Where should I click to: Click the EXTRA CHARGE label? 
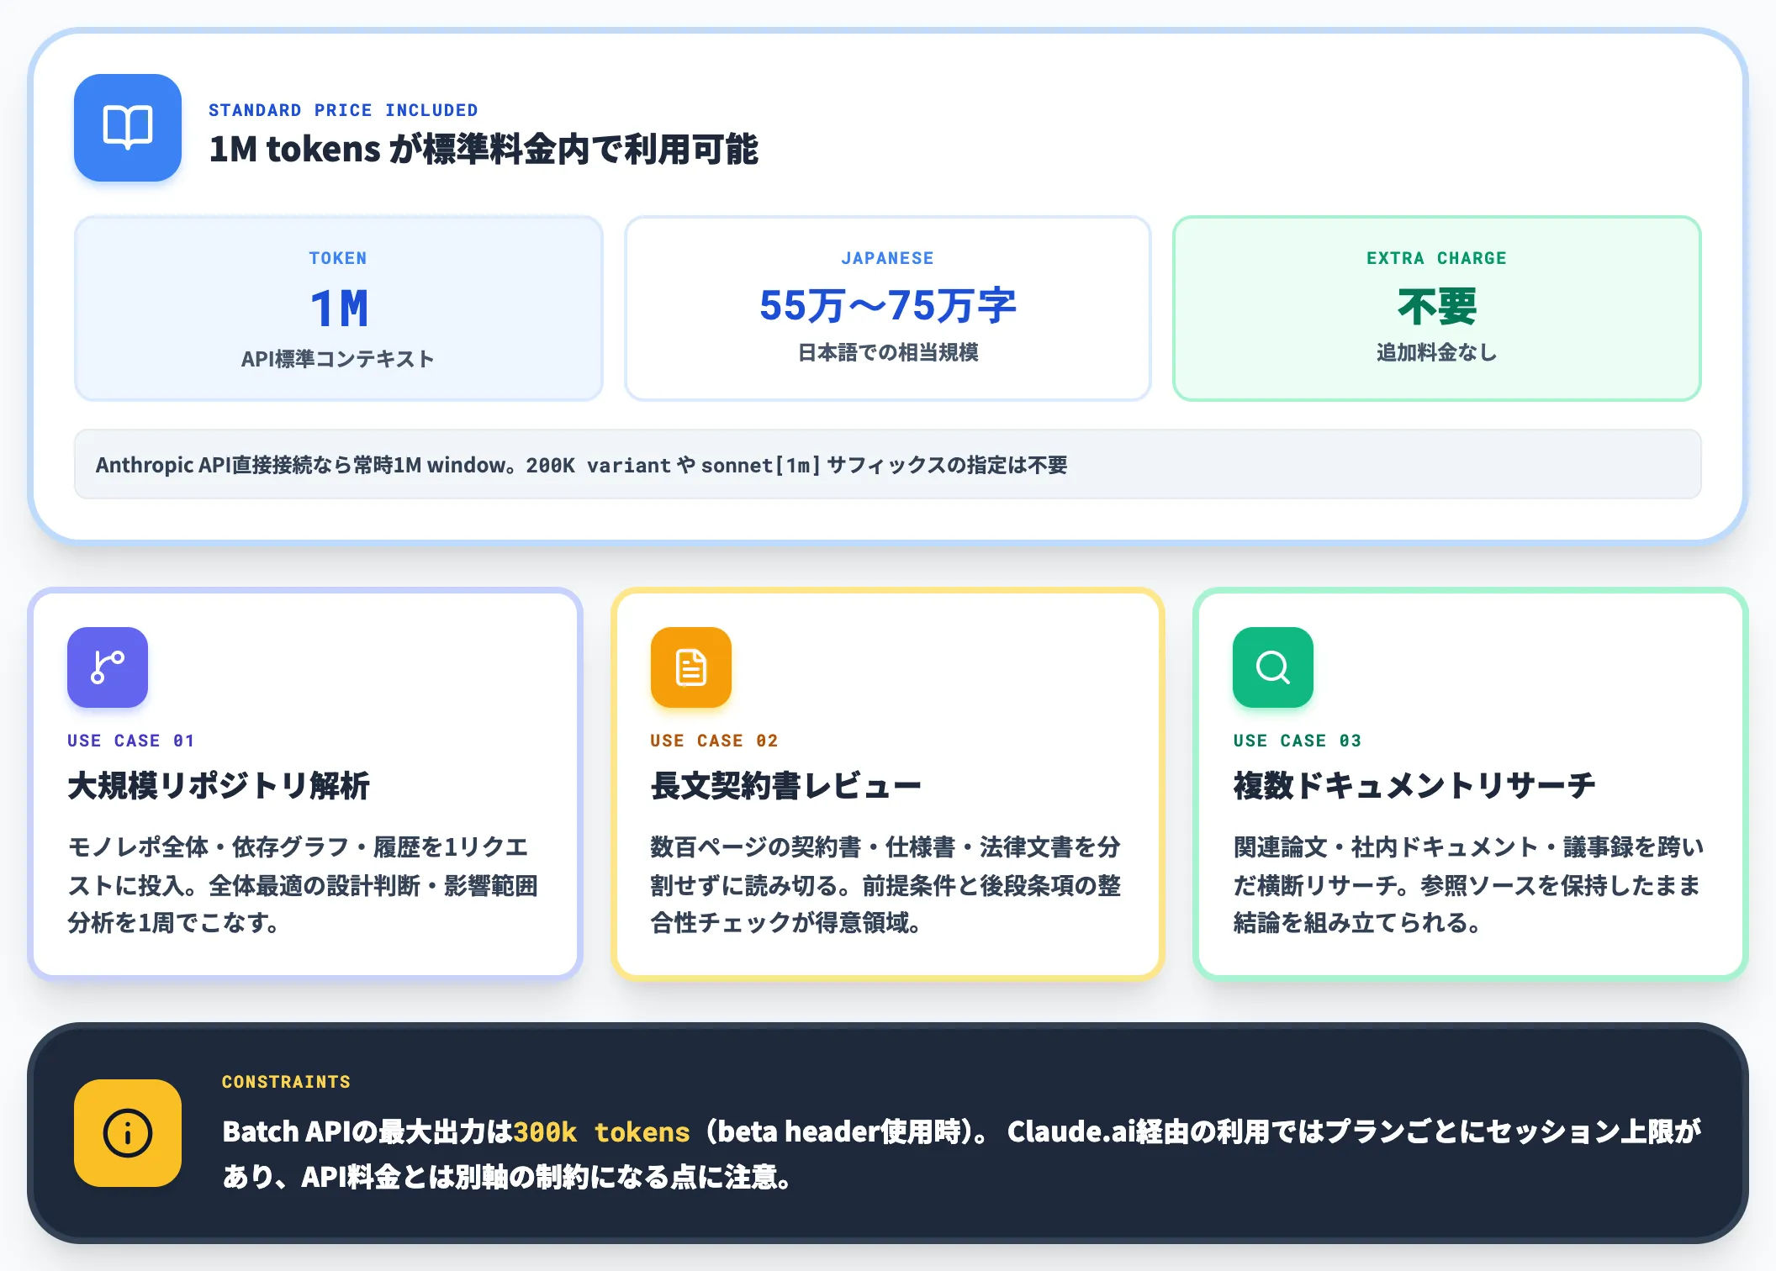[x=1437, y=258]
